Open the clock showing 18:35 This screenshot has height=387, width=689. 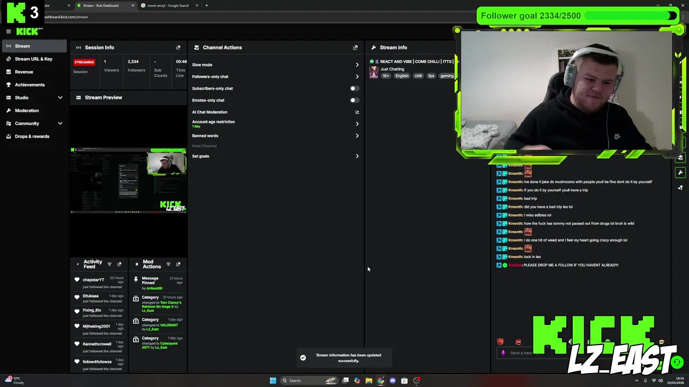pyautogui.click(x=674, y=381)
